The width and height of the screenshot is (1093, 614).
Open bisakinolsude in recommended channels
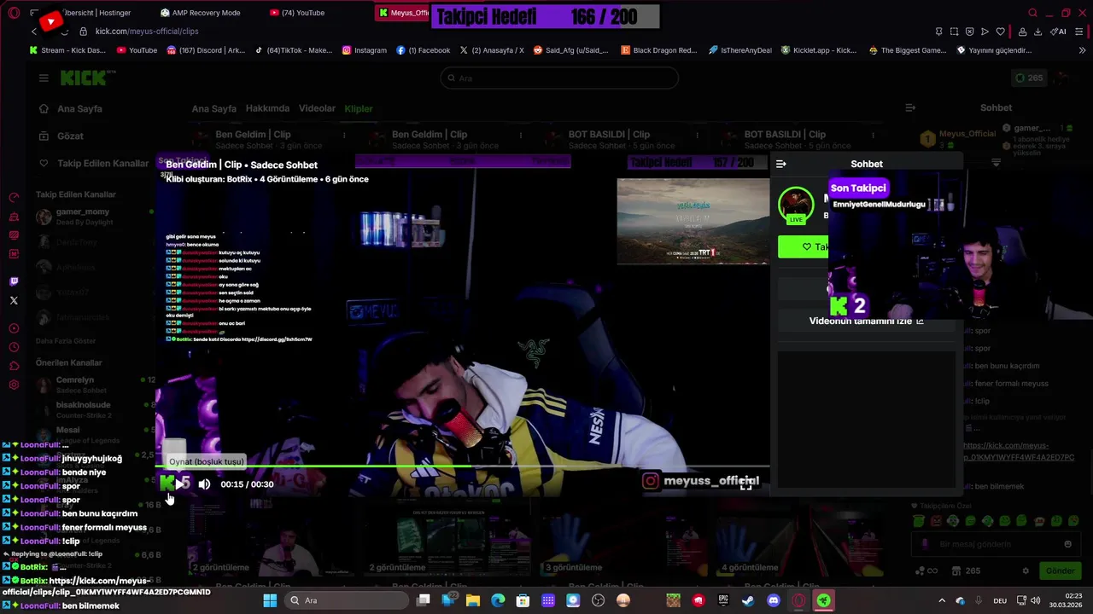coord(82,409)
